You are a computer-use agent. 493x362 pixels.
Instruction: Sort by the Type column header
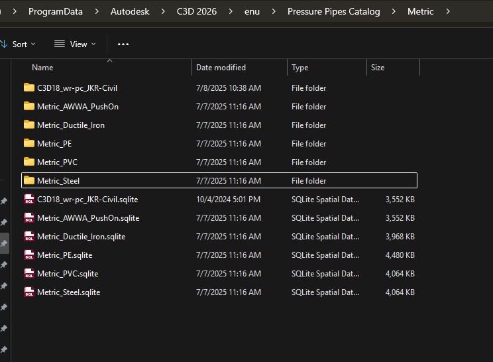tap(300, 68)
